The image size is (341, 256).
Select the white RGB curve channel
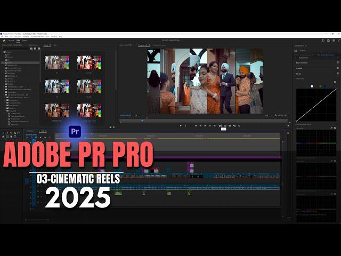[312, 86]
